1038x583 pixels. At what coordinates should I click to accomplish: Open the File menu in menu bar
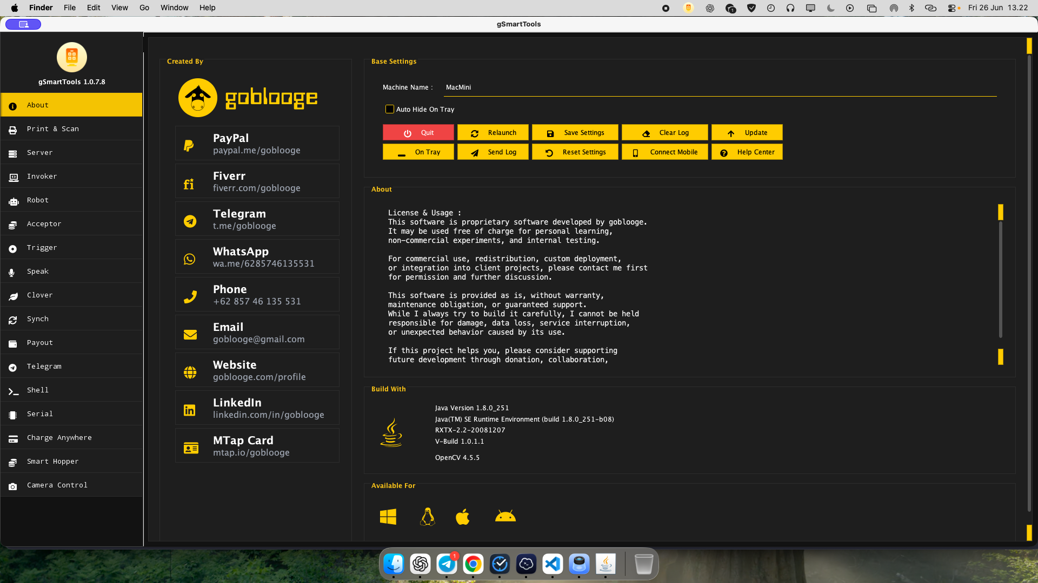[x=70, y=8]
